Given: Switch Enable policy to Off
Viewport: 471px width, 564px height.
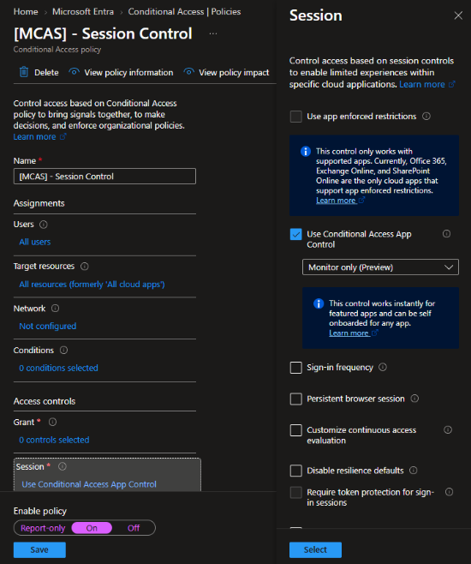Looking at the screenshot, I should [134, 528].
